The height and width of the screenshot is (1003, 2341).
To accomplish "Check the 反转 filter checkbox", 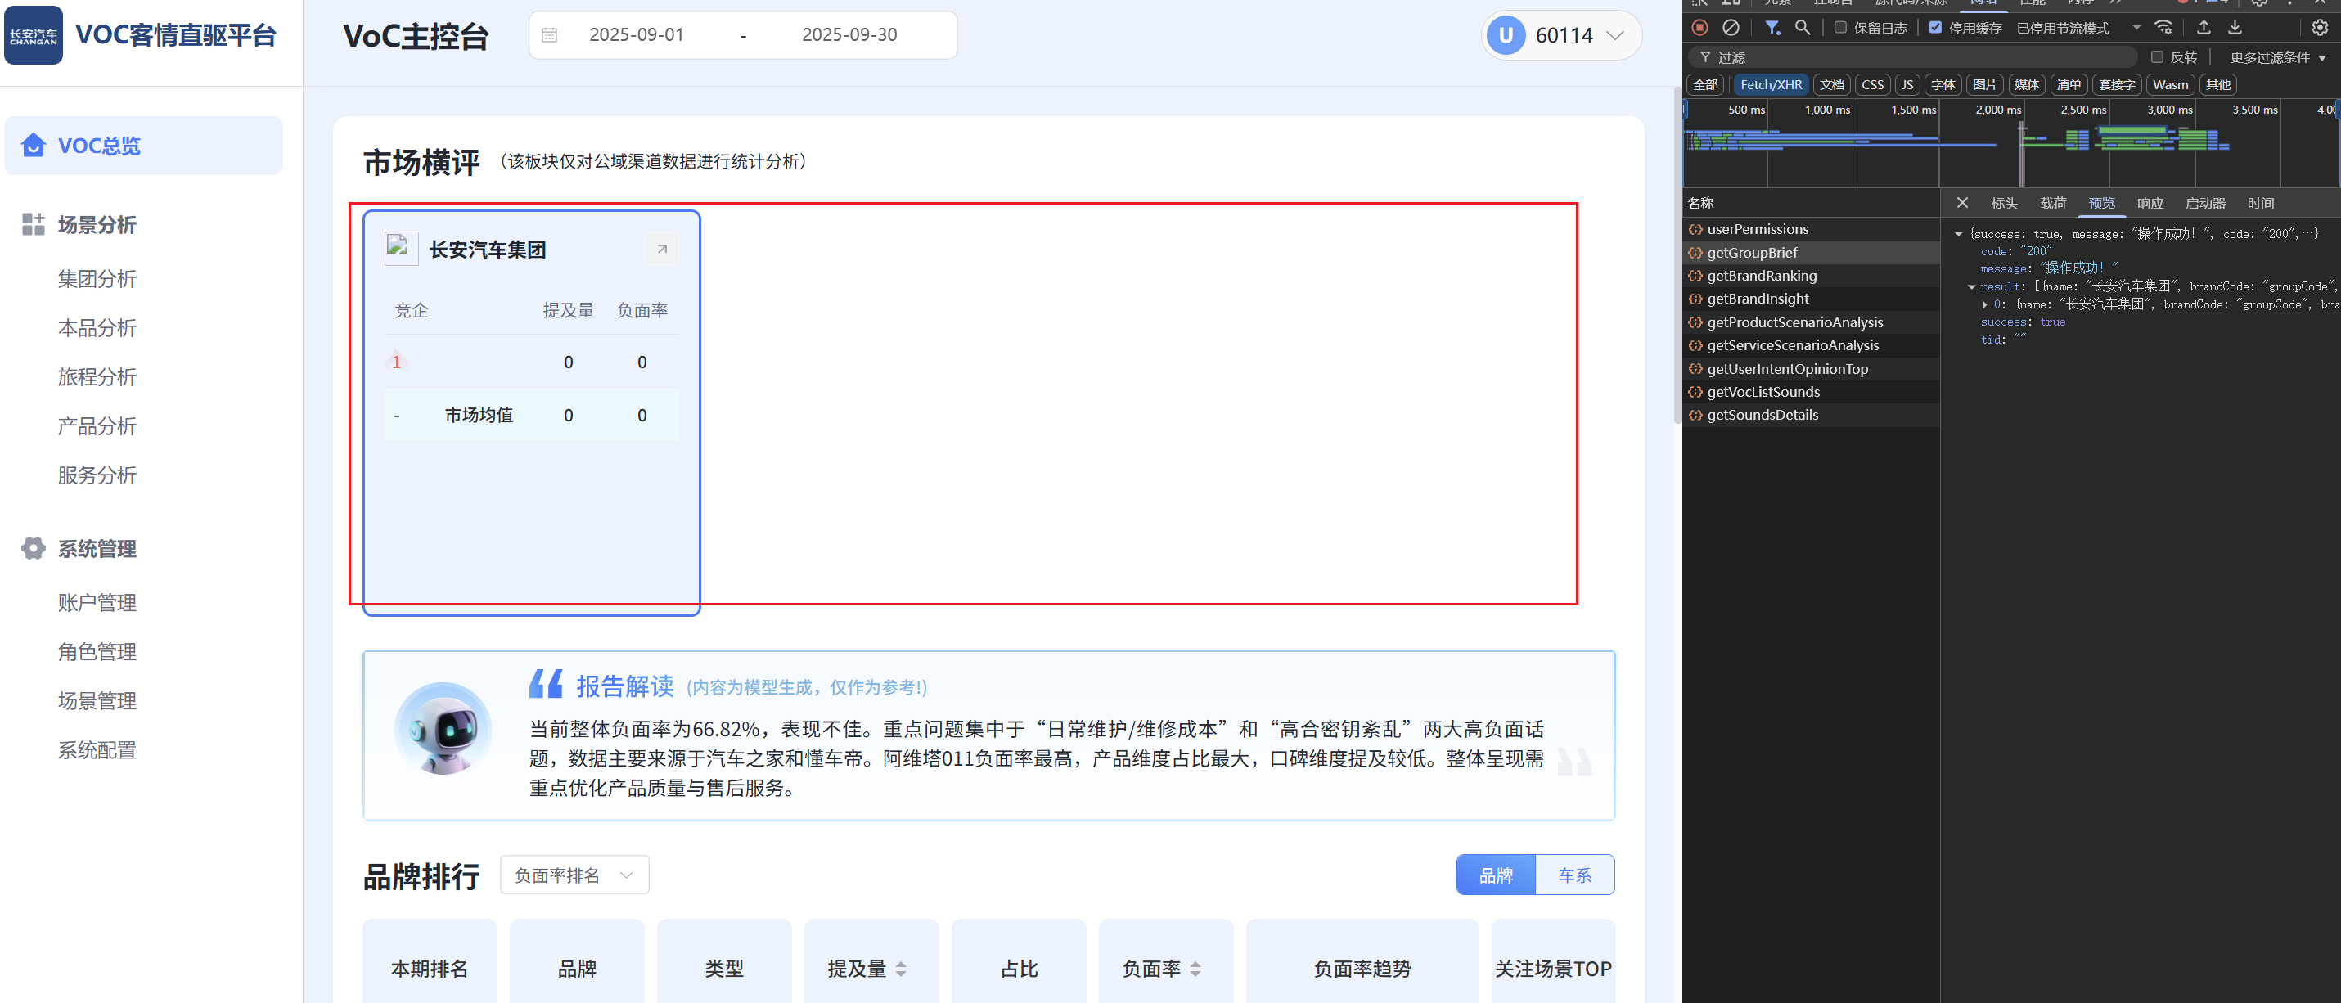I will pyautogui.click(x=2157, y=56).
